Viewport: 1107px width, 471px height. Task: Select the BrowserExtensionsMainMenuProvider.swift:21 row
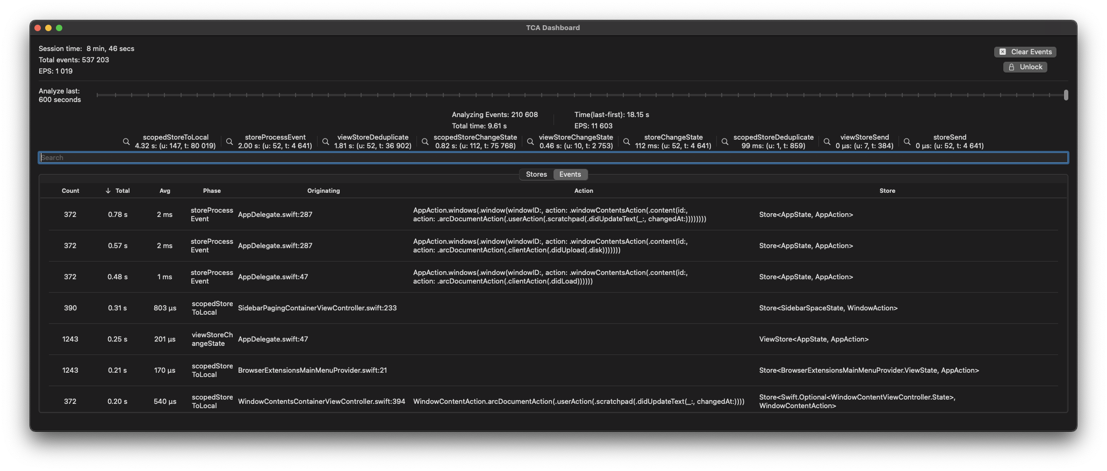click(x=312, y=371)
